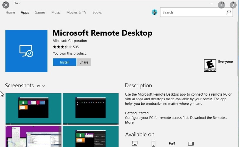The width and height of the screenshot is (239, 147).
Task: Open the 505 ratings count
Action: (76, 47)
